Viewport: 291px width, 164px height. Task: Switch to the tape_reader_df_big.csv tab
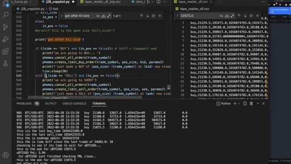(x=103, y=2)
